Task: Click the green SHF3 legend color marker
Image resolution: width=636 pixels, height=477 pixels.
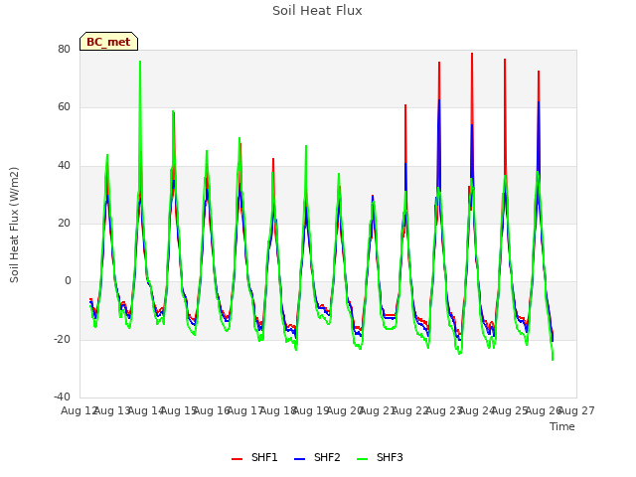Action: point(362,459)
